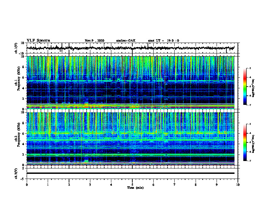Click the "7" tick label on the Time axis

coord(175,185)
